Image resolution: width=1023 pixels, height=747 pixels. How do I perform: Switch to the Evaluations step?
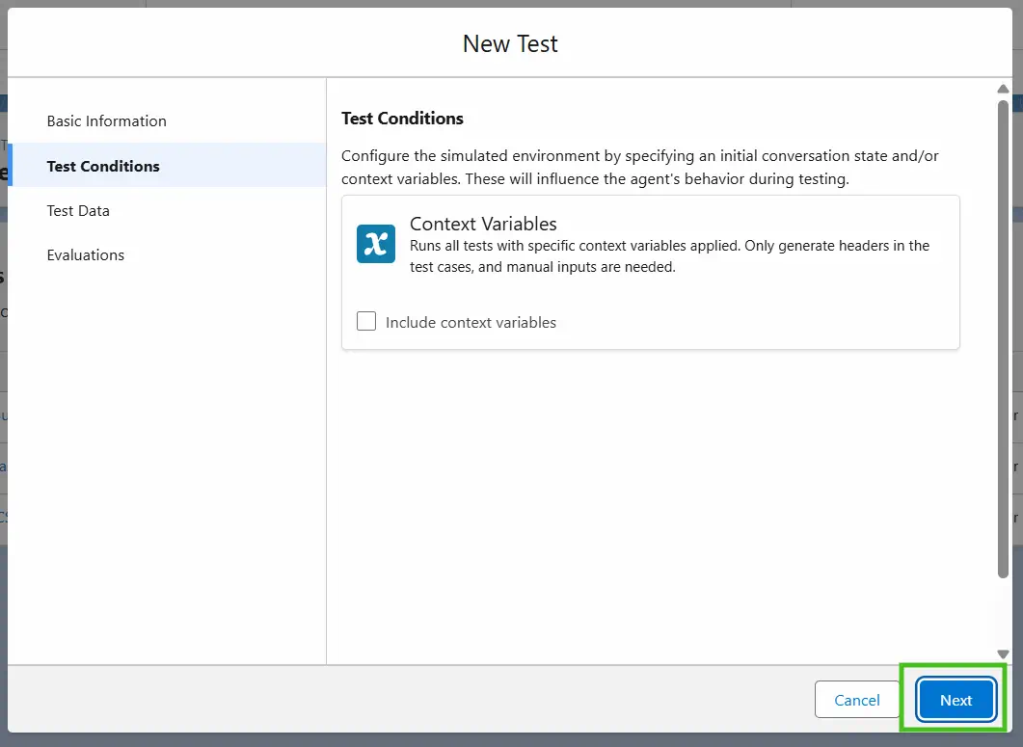pyautogui.click(x=86, y=254)
